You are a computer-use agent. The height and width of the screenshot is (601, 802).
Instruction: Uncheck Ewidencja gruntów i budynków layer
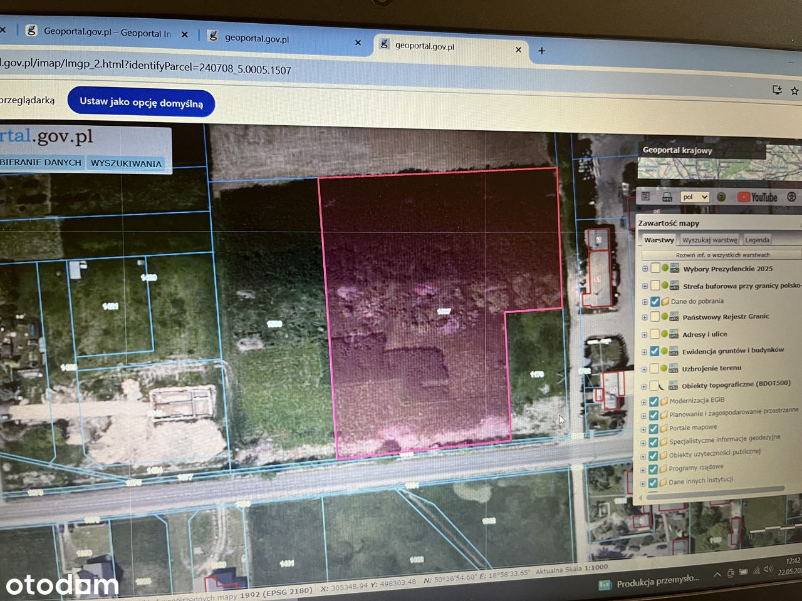pos(655,351)
